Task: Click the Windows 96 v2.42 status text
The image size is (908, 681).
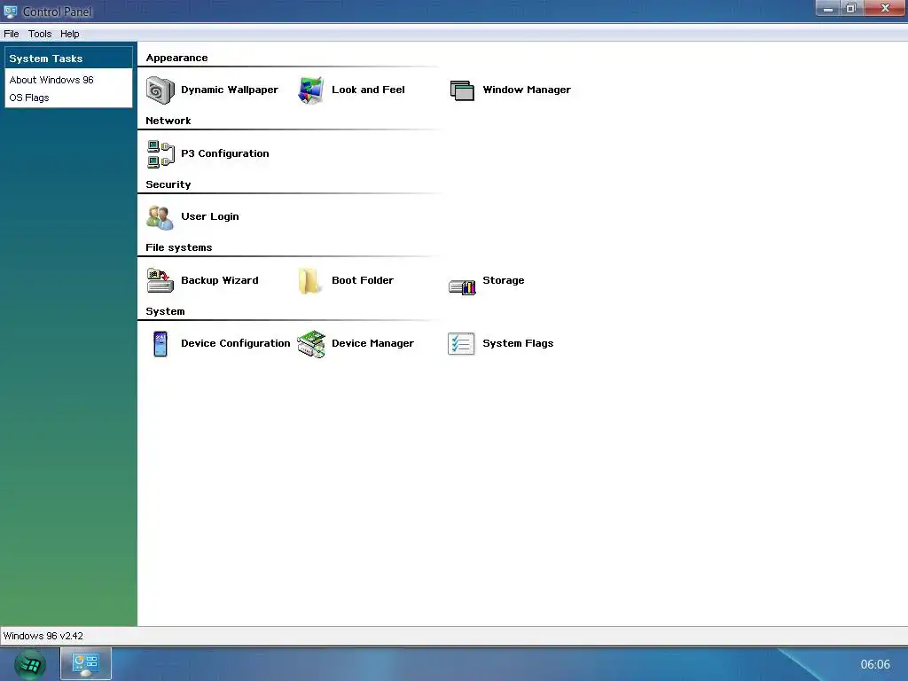Action: [43, 636]
